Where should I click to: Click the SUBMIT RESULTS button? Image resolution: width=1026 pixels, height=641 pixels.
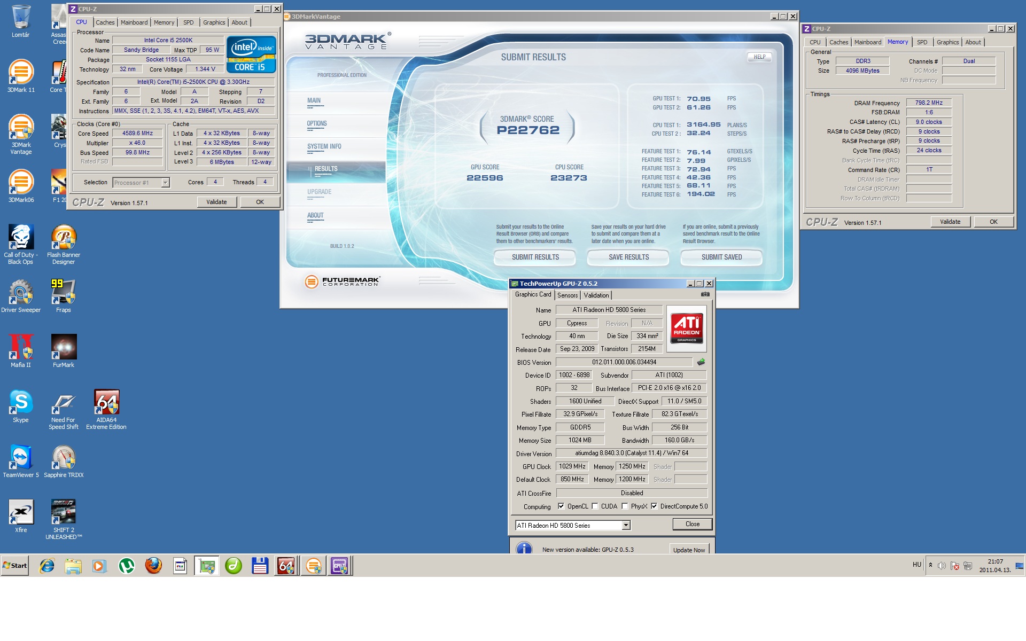click(x=535, y=257)
